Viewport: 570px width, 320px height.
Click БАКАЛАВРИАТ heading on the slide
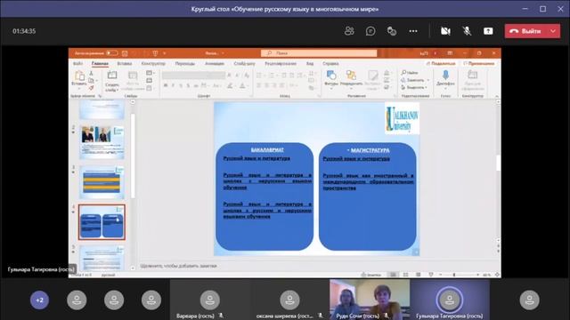pyautogui.click(x=267, y=150)
